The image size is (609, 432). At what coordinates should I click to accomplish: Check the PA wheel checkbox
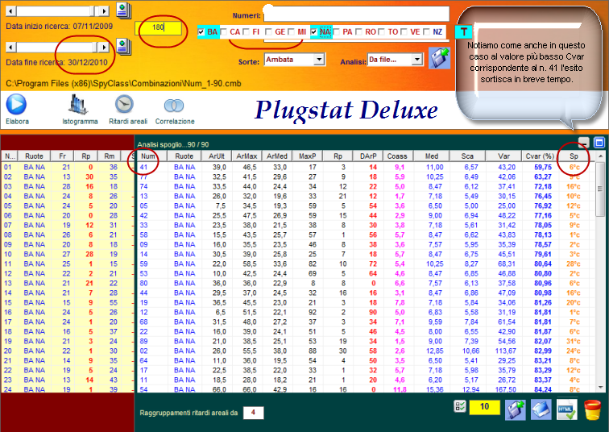[x=337, y=32]
